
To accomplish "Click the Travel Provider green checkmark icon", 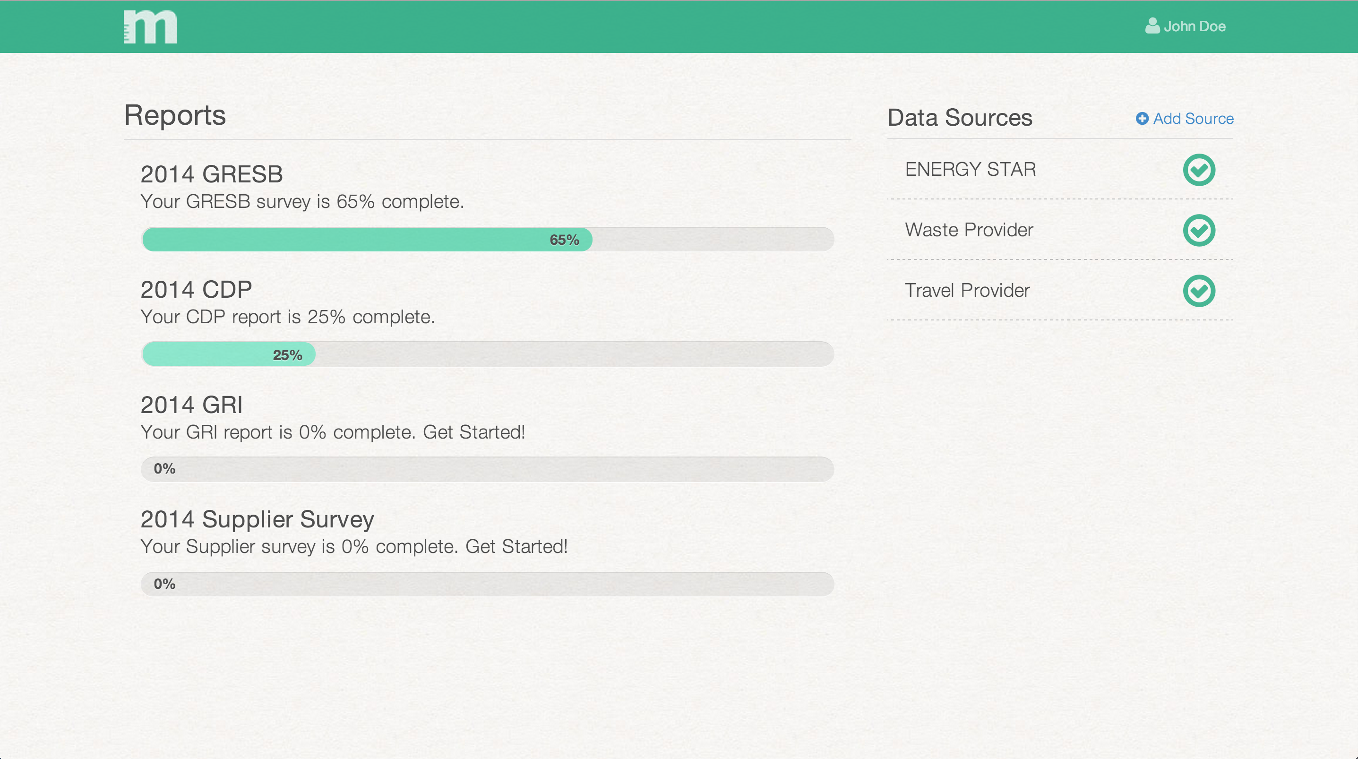I will coord(1199,291).
